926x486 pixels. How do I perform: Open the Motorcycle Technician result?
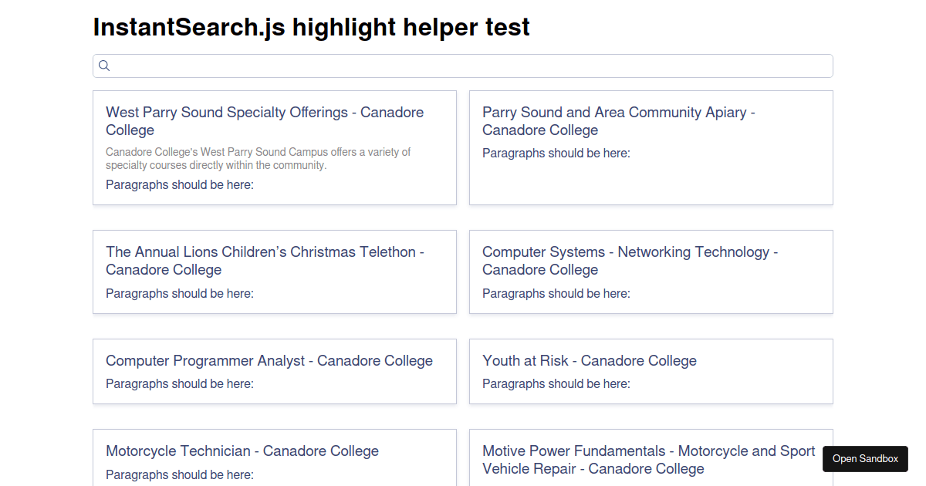[242, 451]
